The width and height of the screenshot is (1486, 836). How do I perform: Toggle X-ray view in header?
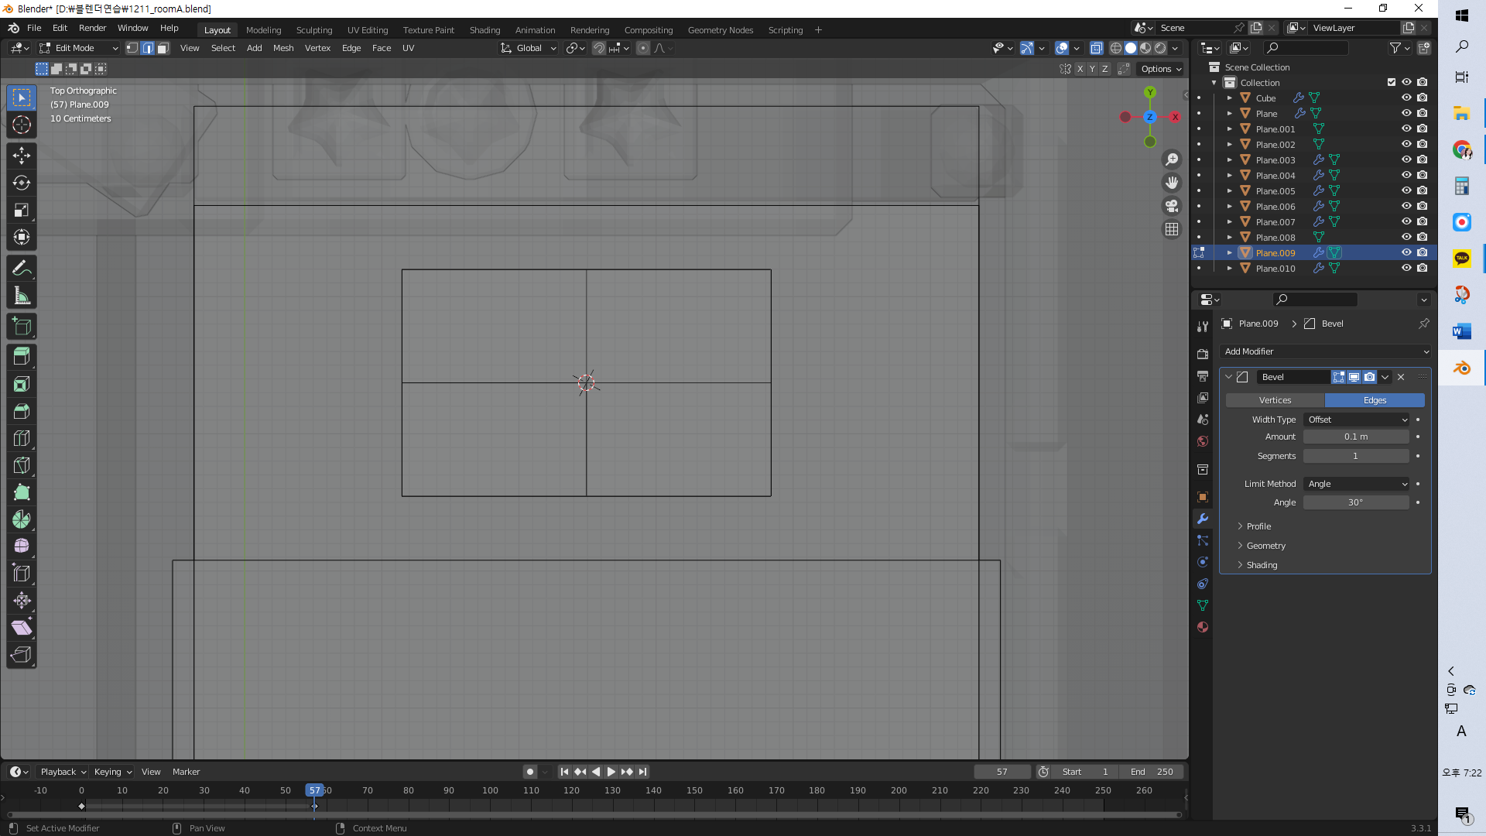click(1096, 48)
